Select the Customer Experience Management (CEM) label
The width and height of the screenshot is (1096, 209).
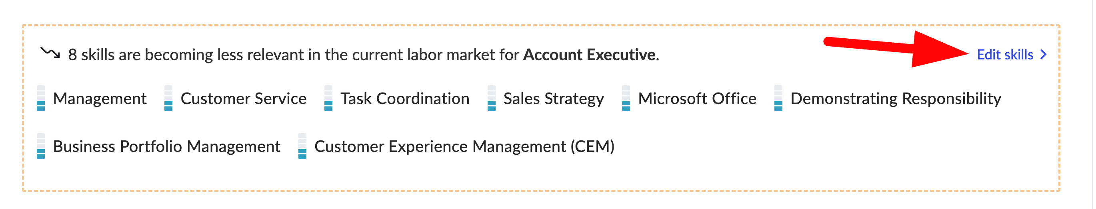(464, 147)
